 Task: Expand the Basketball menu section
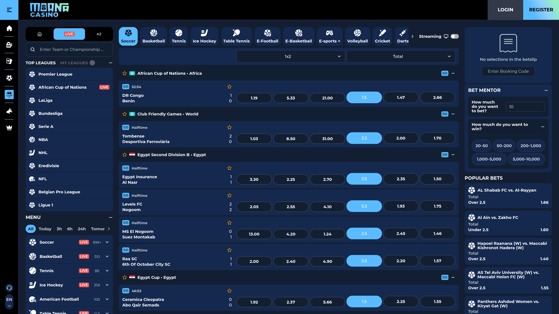107,256
